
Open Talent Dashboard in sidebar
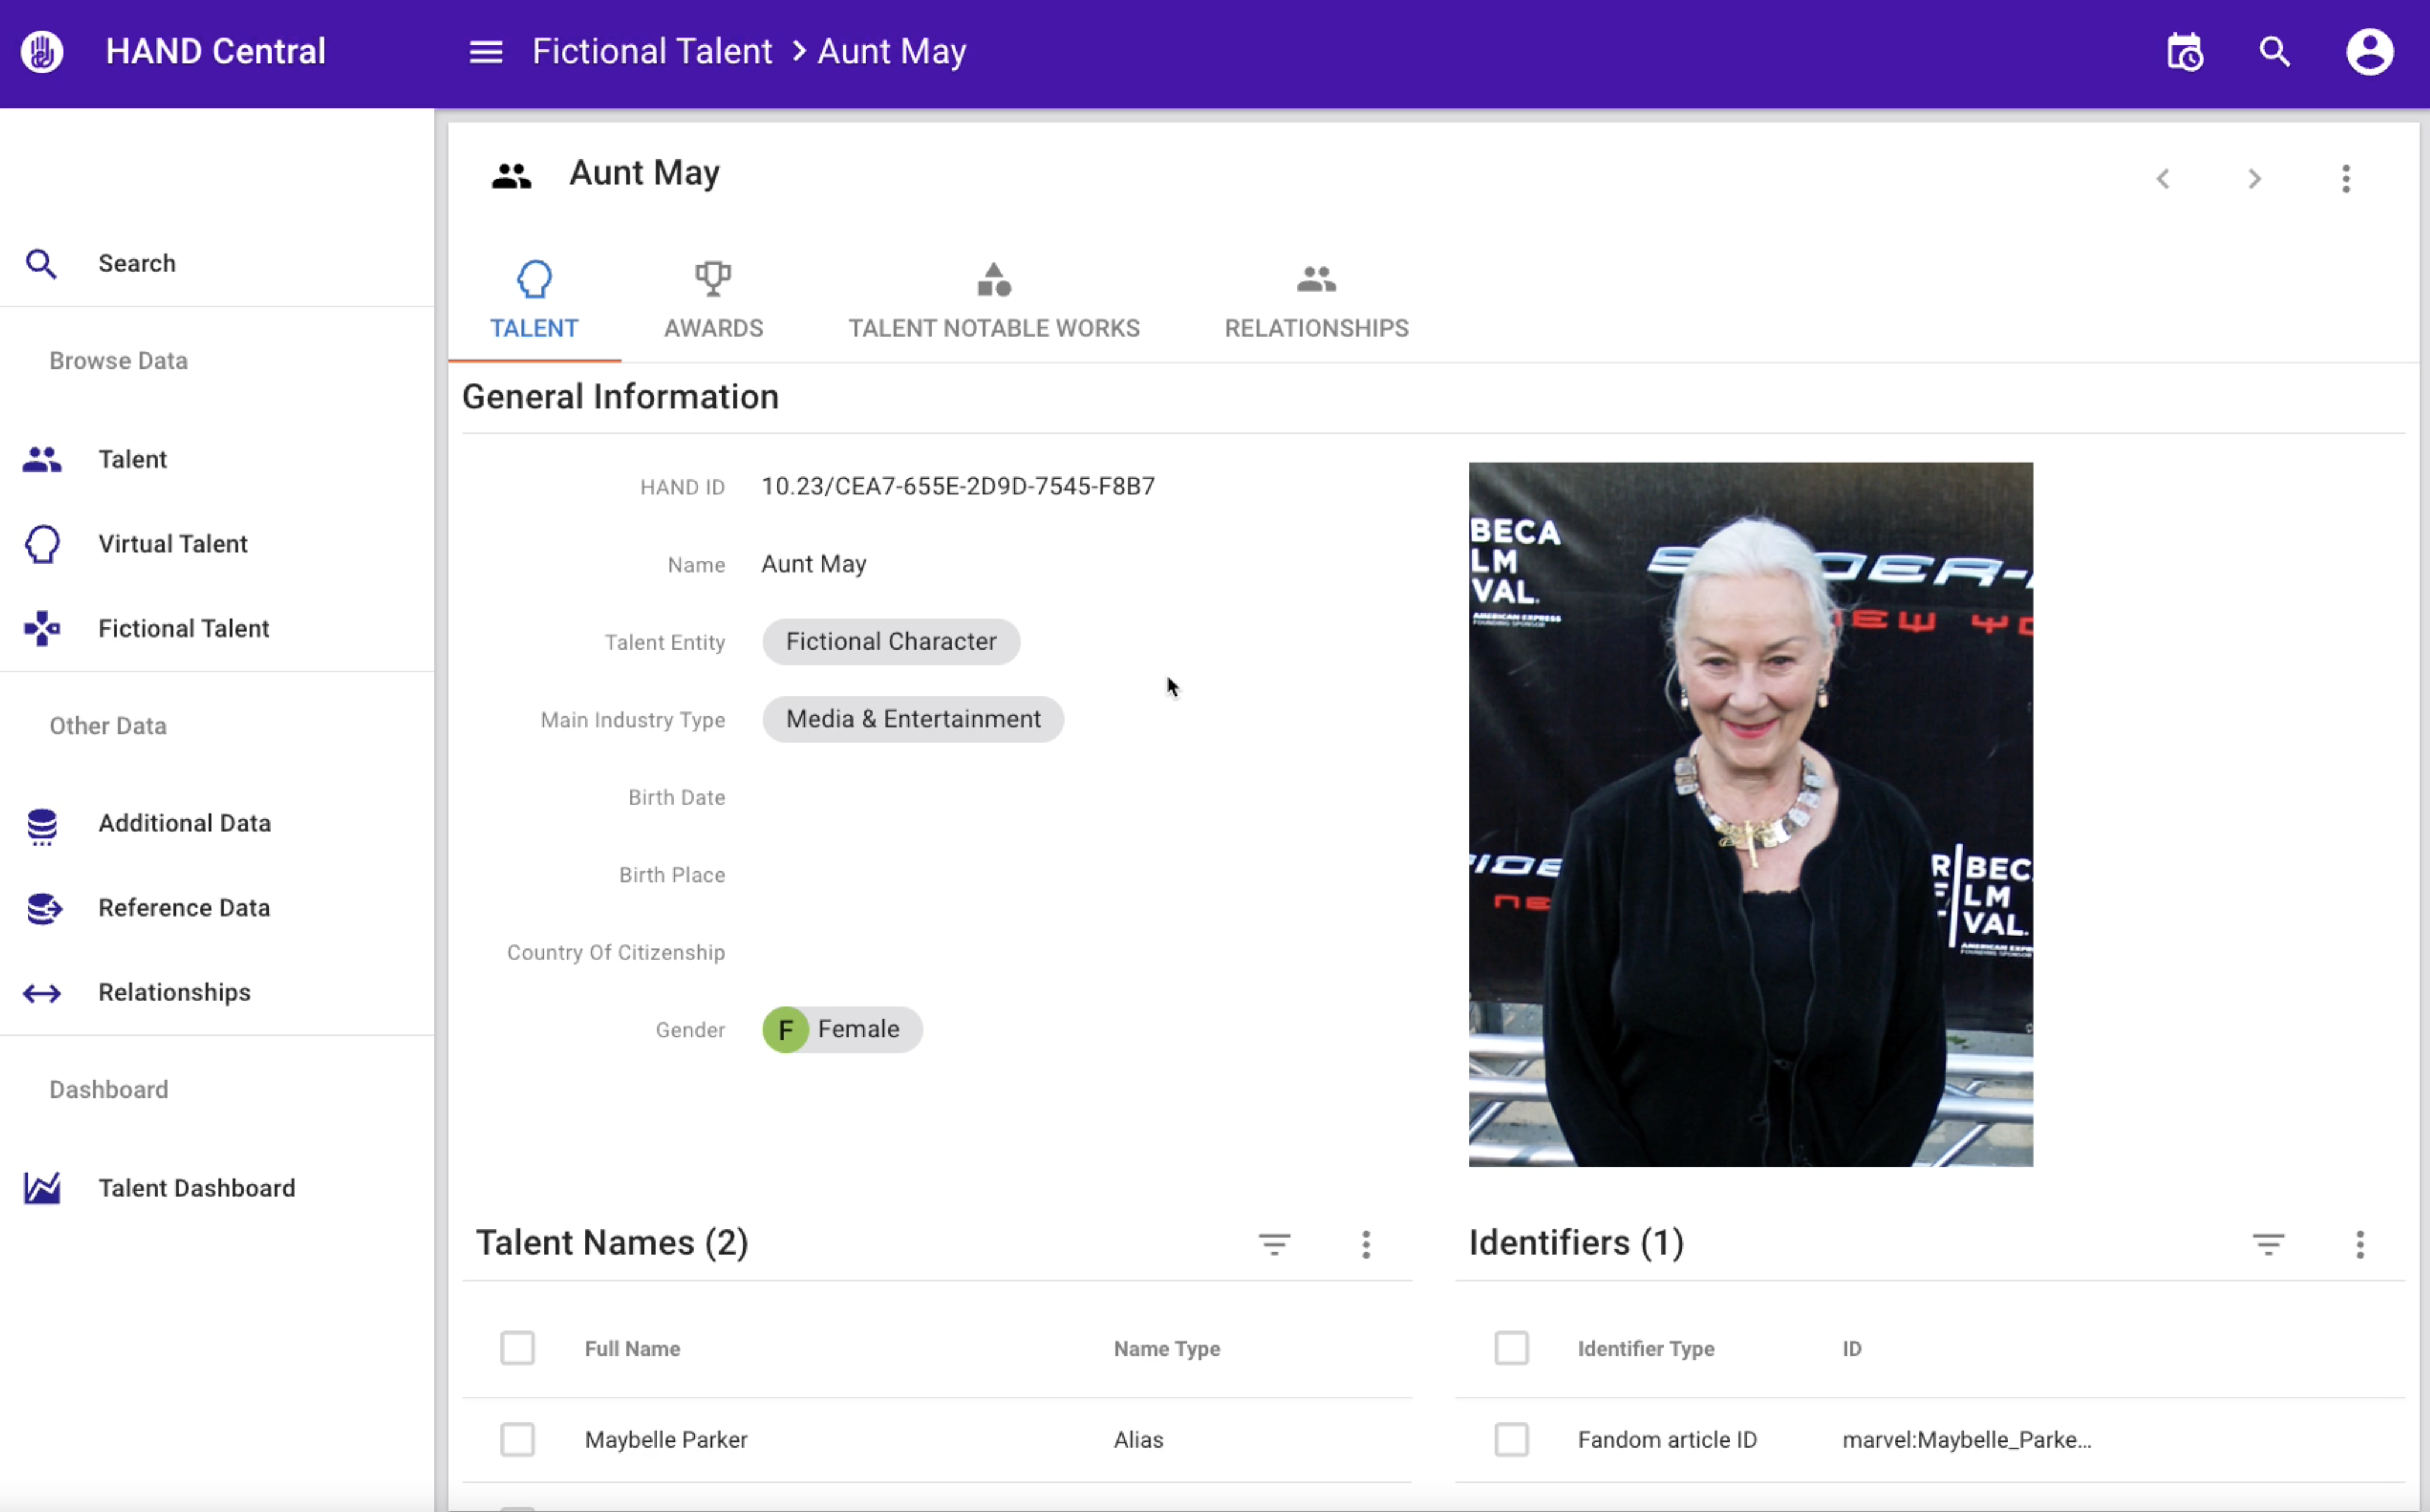click(196, 1188)
